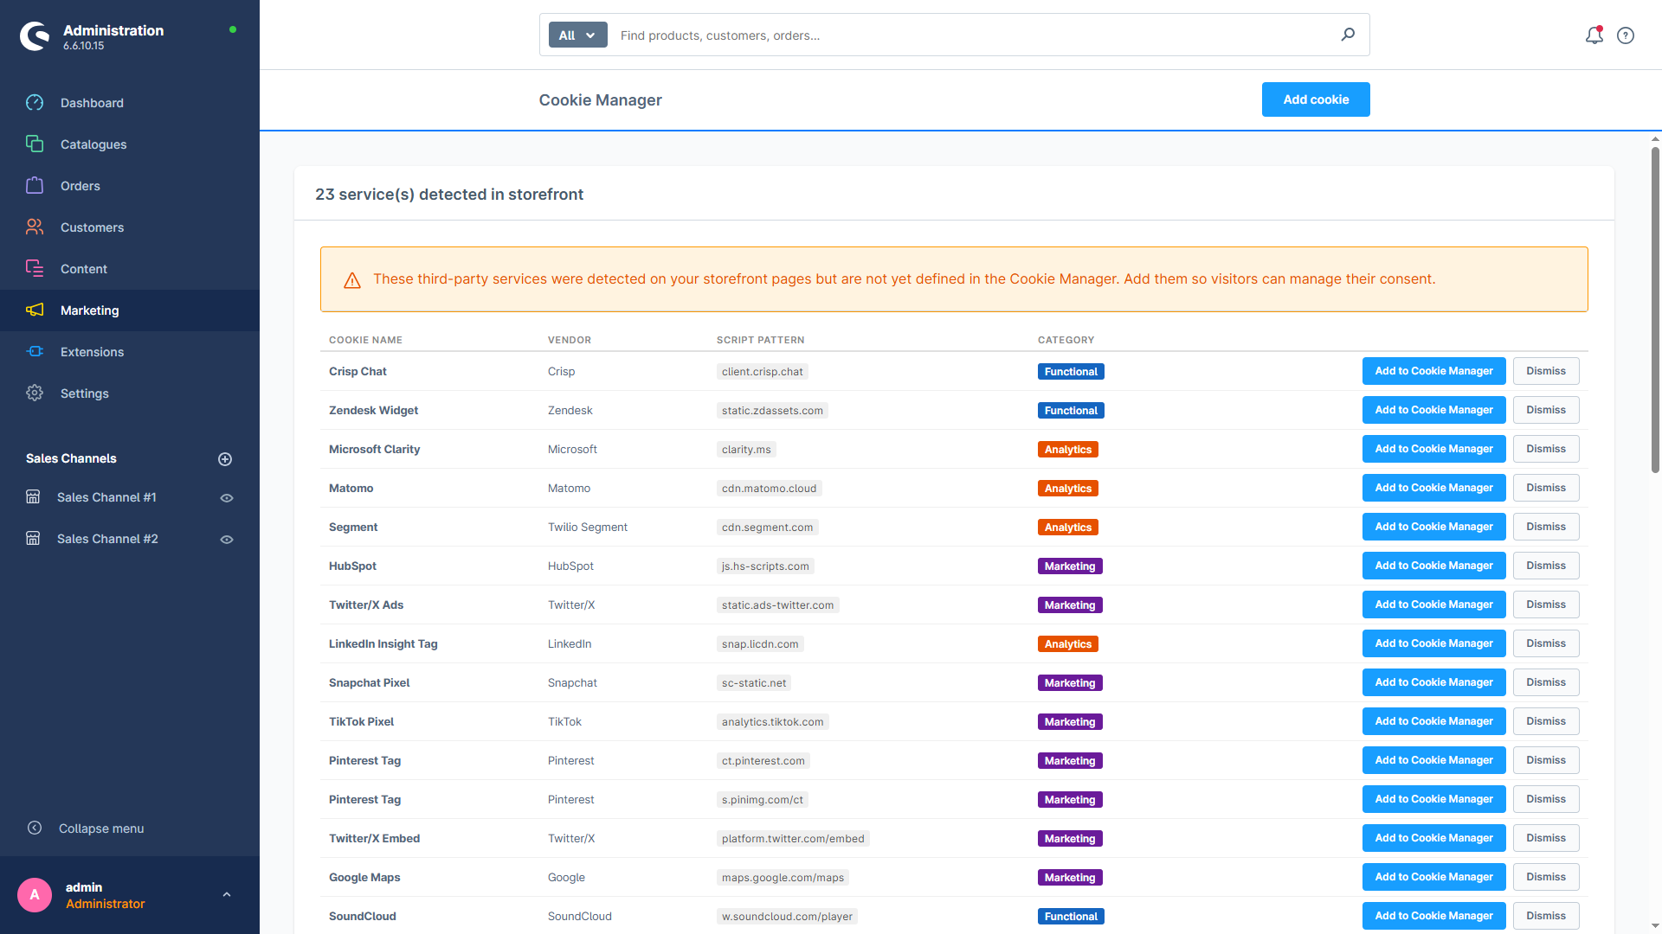Viewport: 1662px width, 934px height.
Task: Click the Settings gear icon
Action: coord(35,393)
